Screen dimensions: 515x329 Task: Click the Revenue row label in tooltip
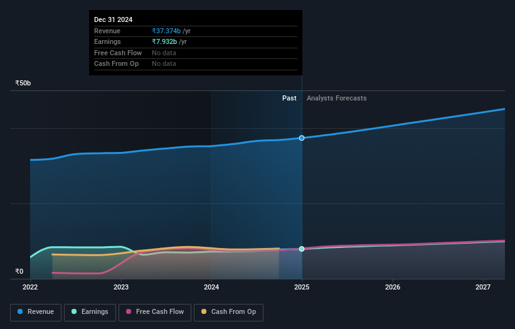(x=107, y=31)
